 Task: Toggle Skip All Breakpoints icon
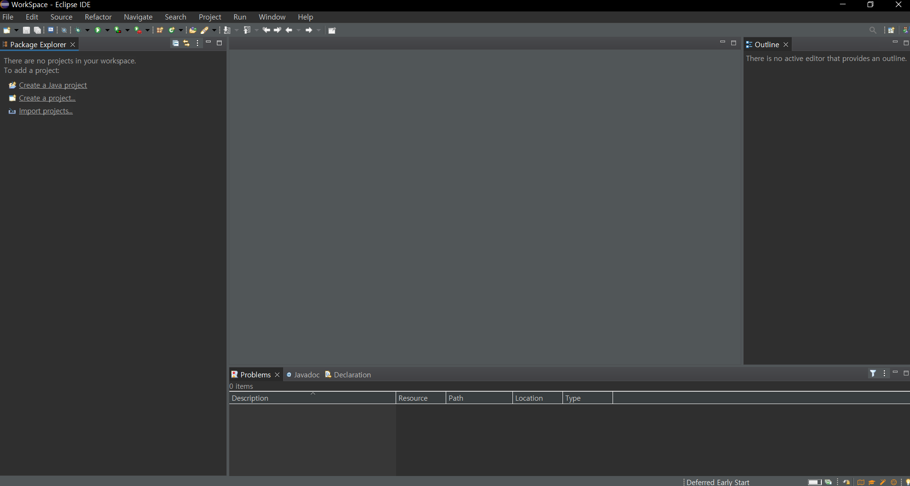(x=64, y=30)
